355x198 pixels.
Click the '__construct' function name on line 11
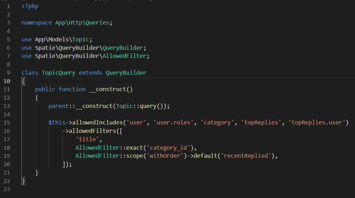pyautogui.click(x=108, y=89)
